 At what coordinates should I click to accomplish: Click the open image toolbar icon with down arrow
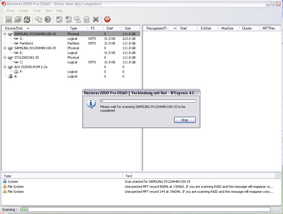(x=68, y=19)
